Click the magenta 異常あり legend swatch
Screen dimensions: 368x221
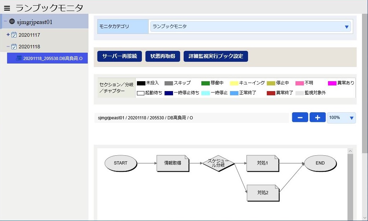coord(332,83)
